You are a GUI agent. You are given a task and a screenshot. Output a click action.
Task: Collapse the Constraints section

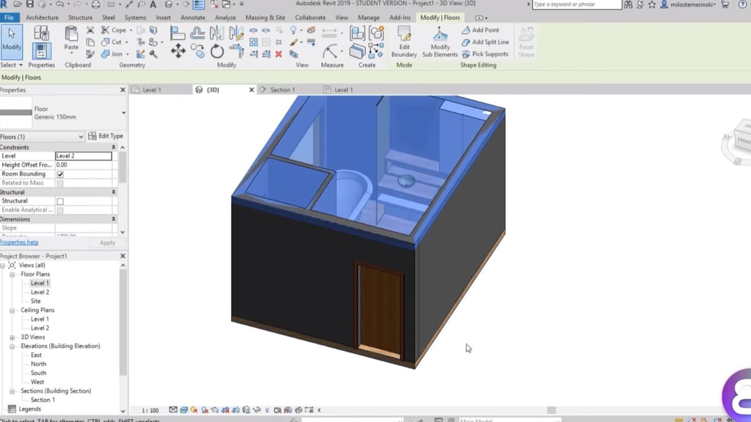click(113, 147)
